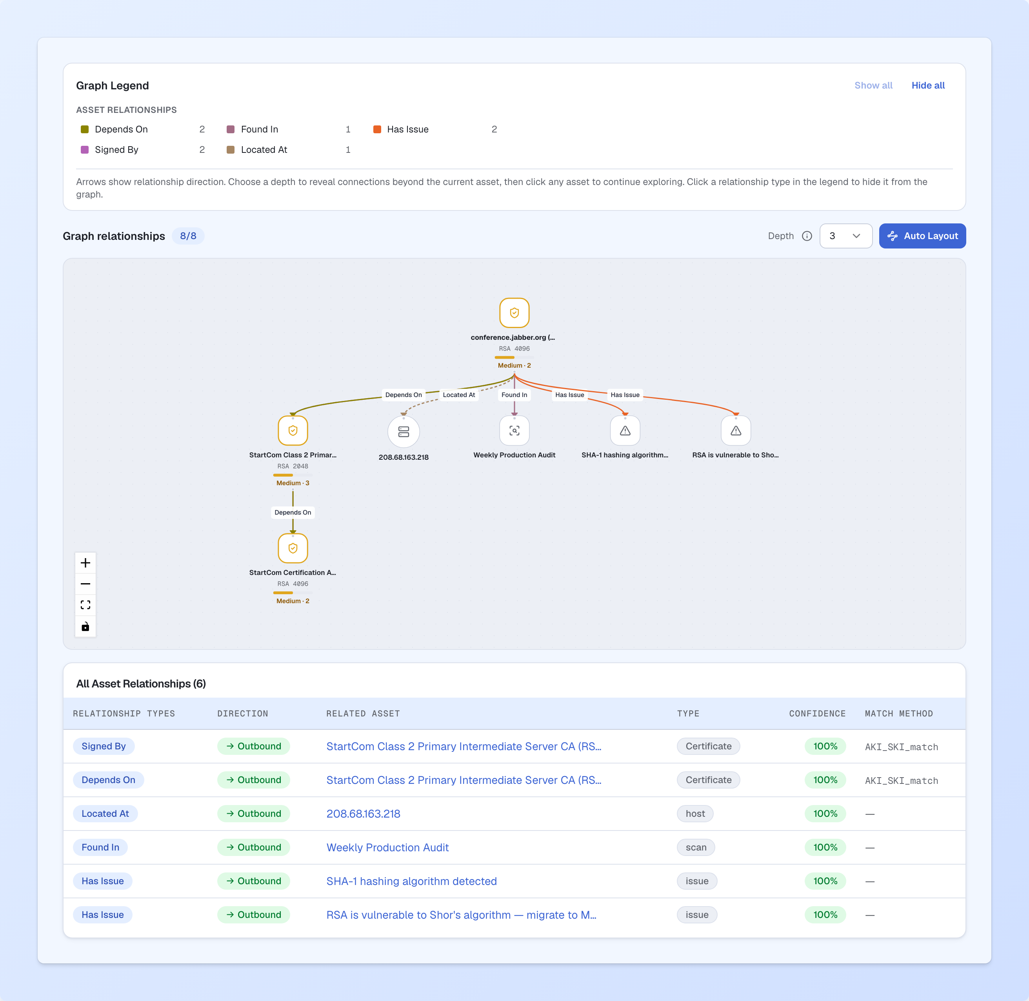Toggle Found In relationship in legend

click(289, 129)
